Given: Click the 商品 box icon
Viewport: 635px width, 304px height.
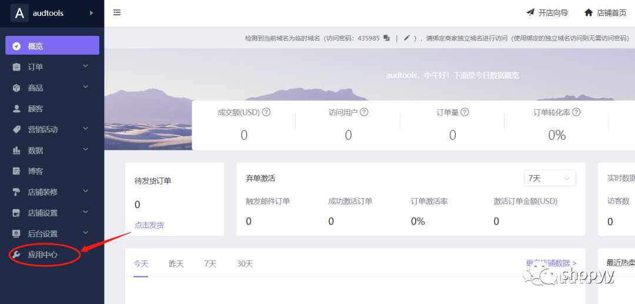Looking at the screenshot, I should (x=16, y=88).
